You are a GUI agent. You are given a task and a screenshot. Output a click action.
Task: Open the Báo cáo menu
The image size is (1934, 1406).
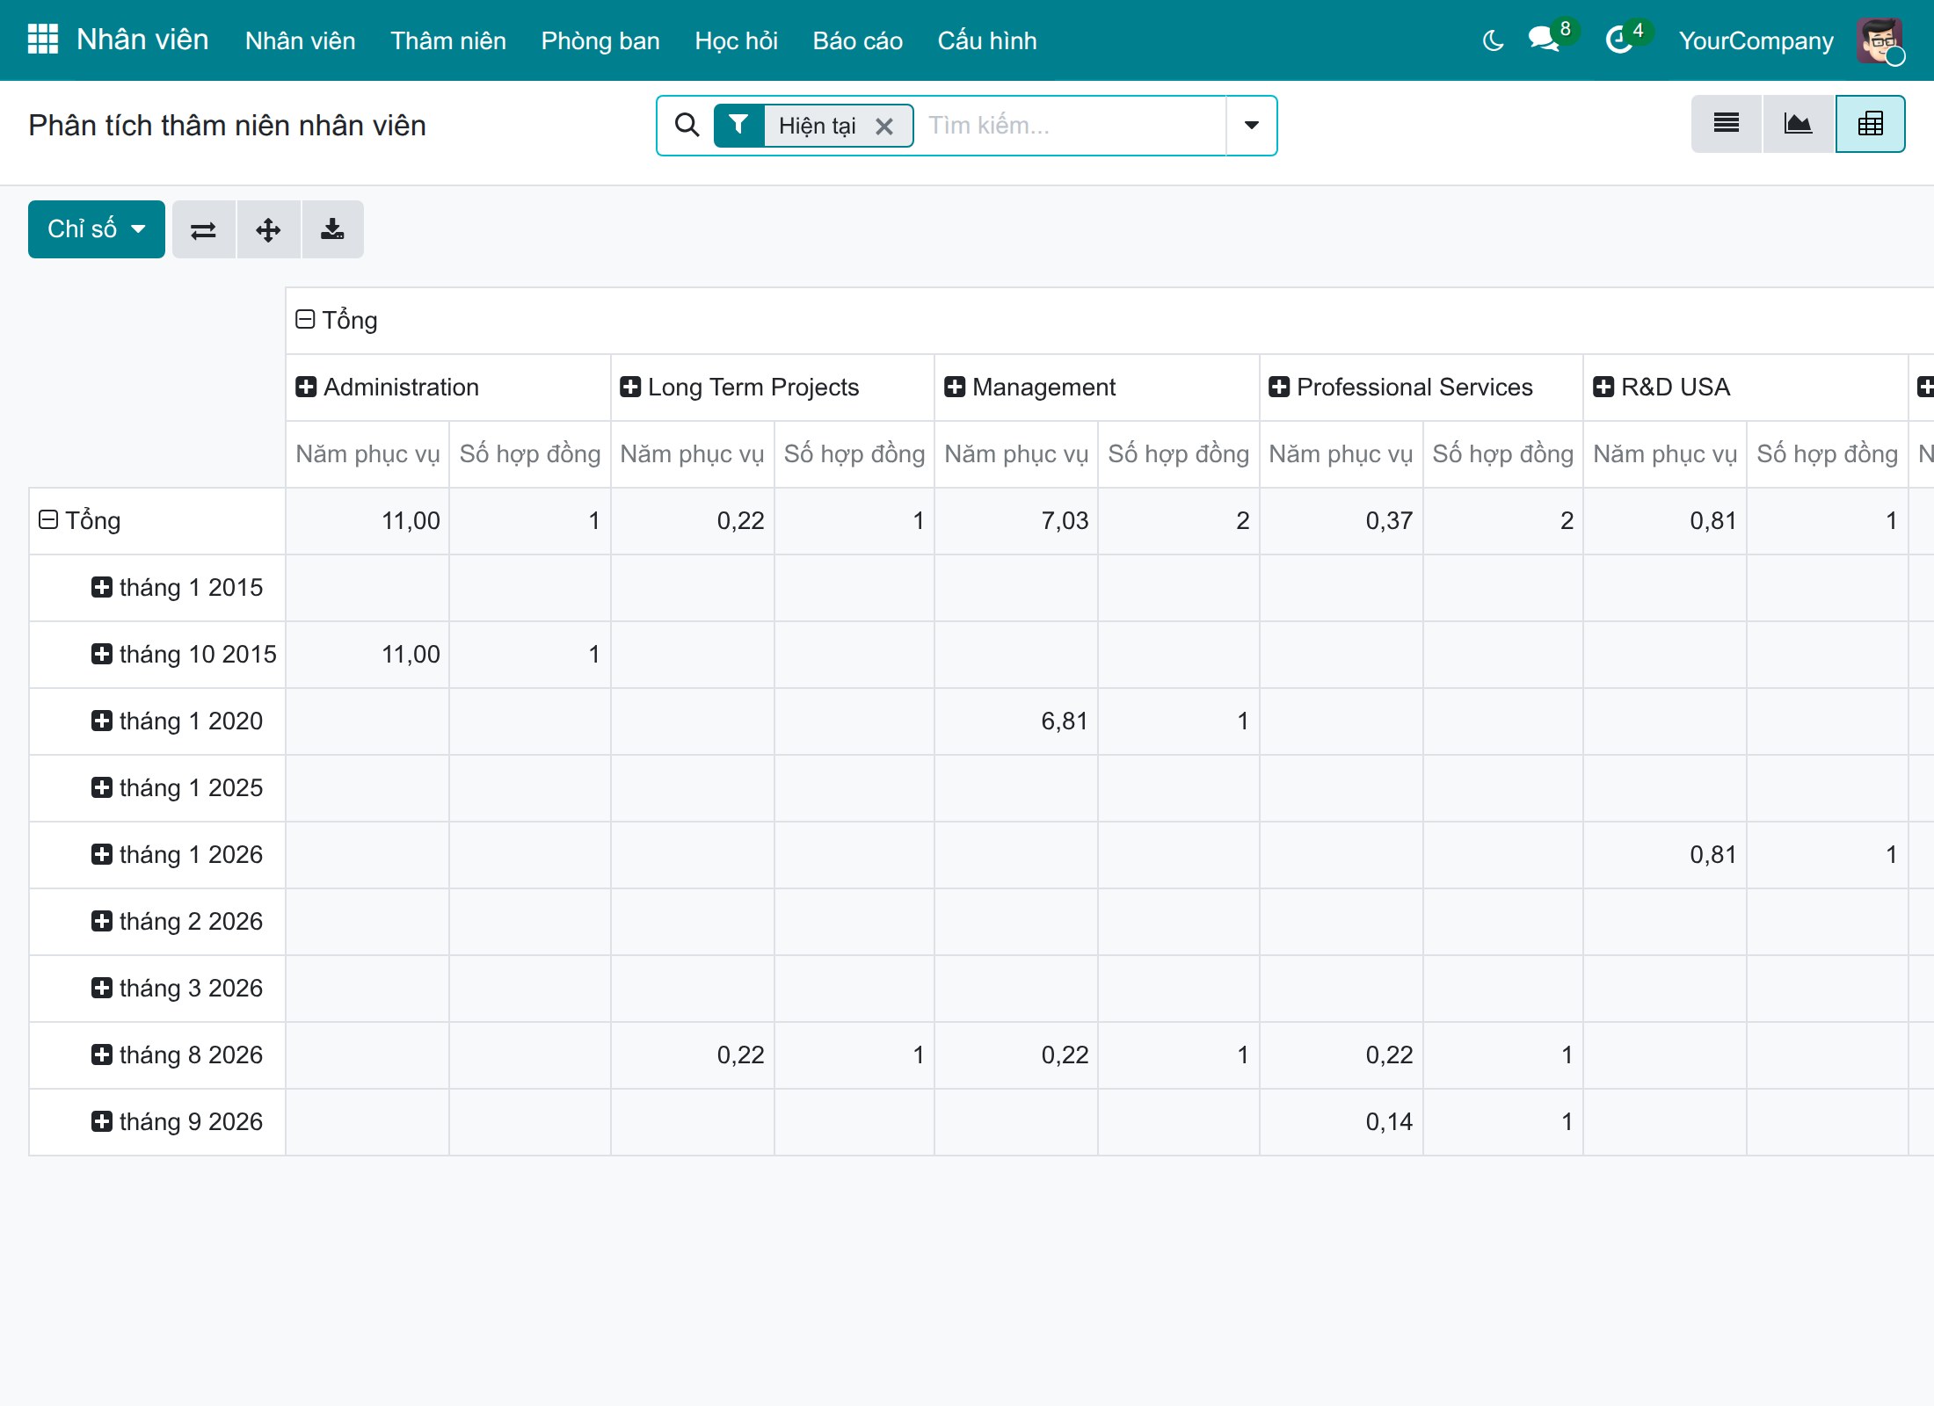(x=857, y=40)
